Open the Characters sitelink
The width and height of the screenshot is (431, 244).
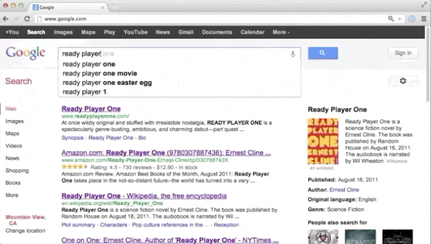click(113, 225)
